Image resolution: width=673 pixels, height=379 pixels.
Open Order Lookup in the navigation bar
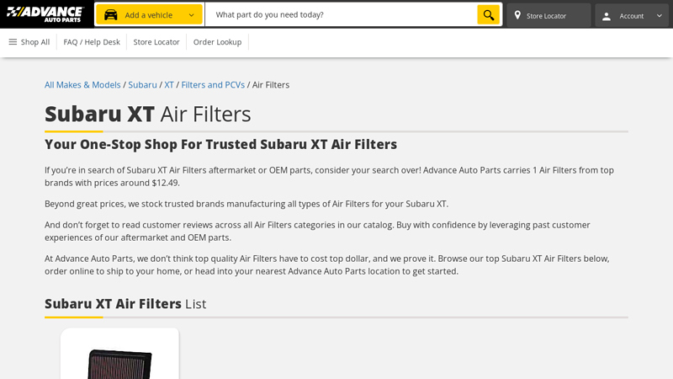pyautogui.click(x=217, y=42)
